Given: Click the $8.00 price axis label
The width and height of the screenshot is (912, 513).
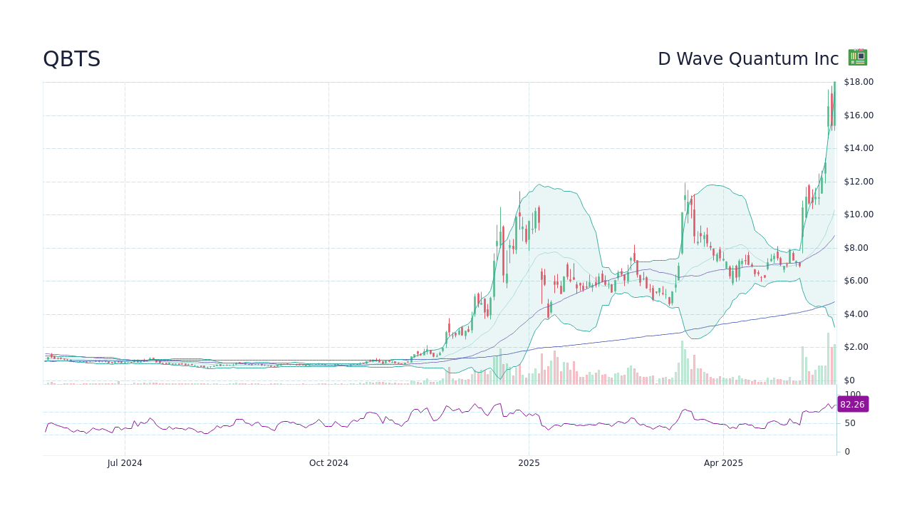Looking at the screenshot, I should (856, 248).
